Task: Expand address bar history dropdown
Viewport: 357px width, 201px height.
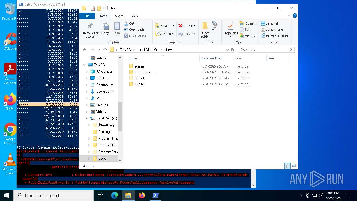Action: pyautogui.click(x=228, y=50)
